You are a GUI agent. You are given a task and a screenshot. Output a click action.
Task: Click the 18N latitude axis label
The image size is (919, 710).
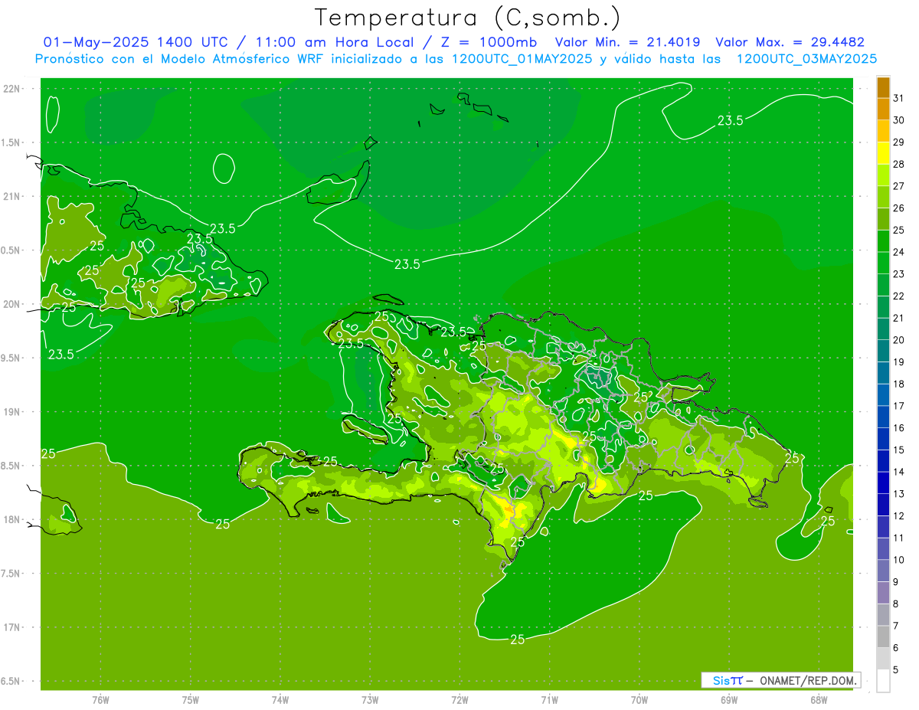(x=13, y=519)
